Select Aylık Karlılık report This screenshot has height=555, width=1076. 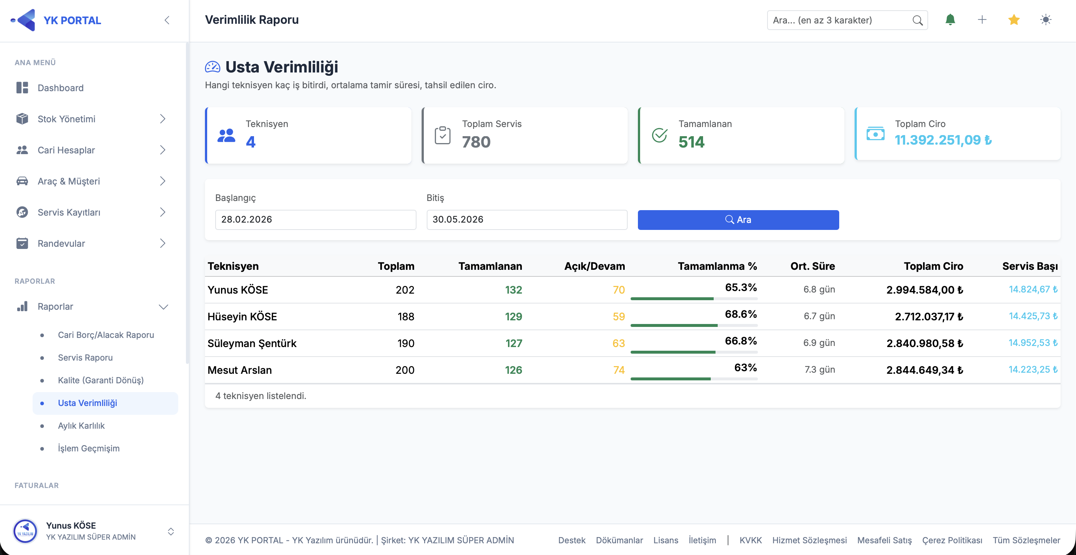point(81,425)
